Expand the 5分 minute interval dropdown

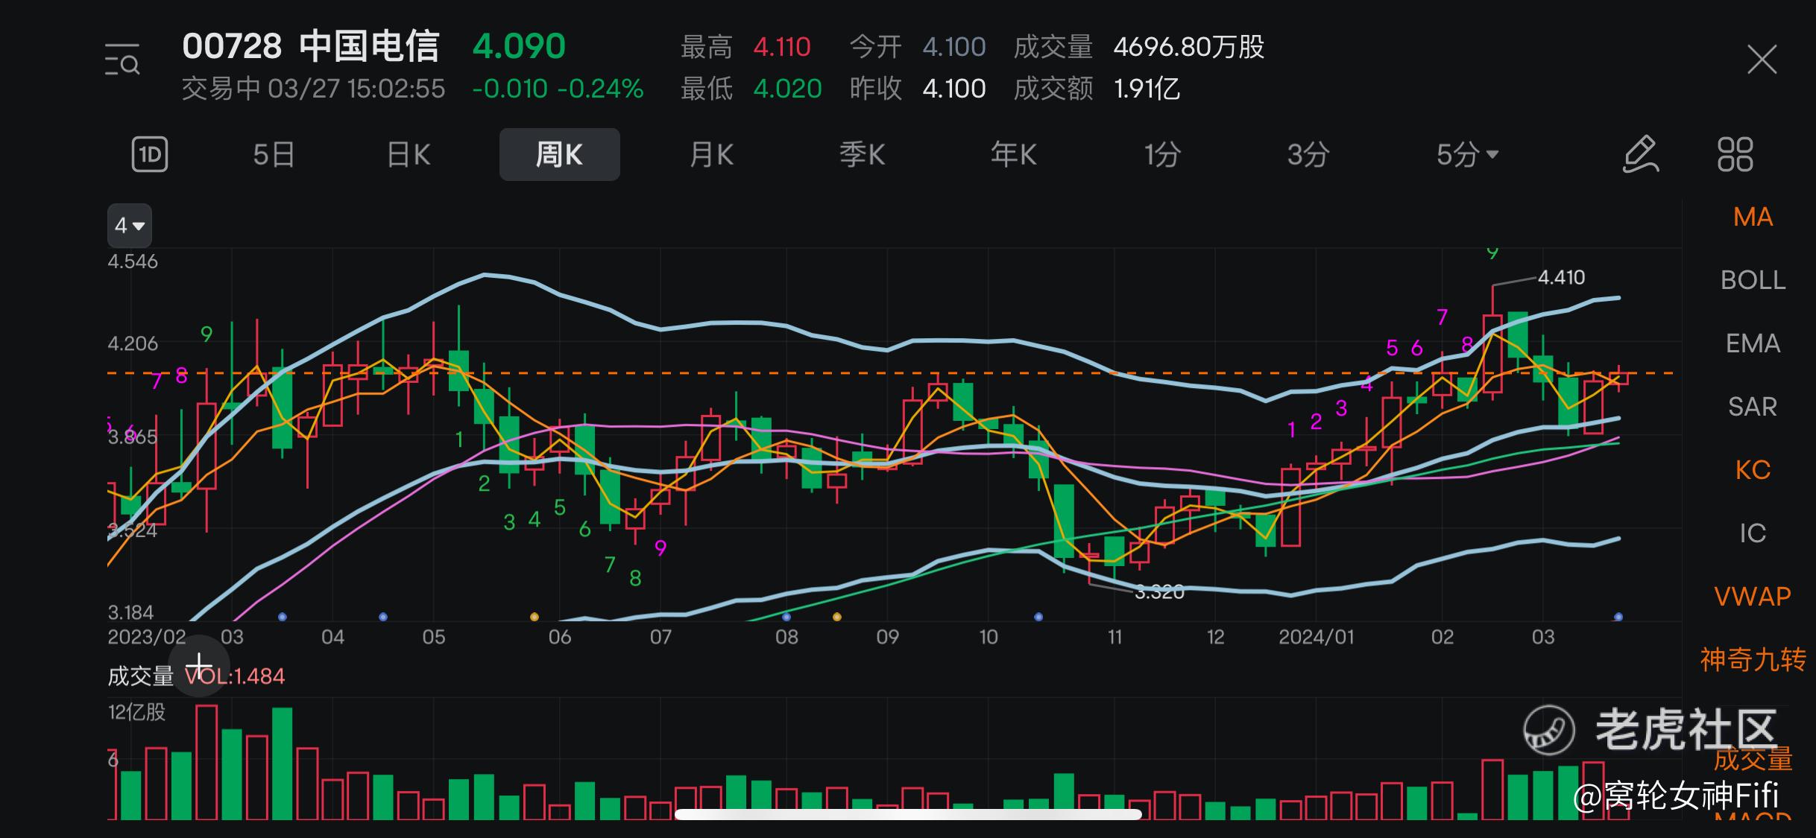coord(1466,155)
